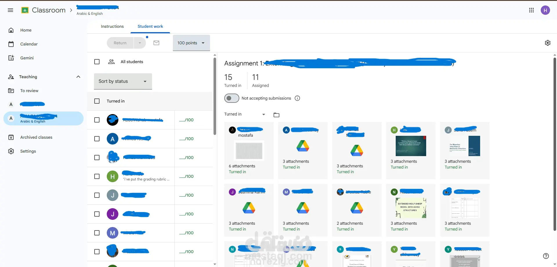Image resolution: width=557 pixels, height=267 pixels.
Task: Select the All students checkbox
Action: coord(97,62)
